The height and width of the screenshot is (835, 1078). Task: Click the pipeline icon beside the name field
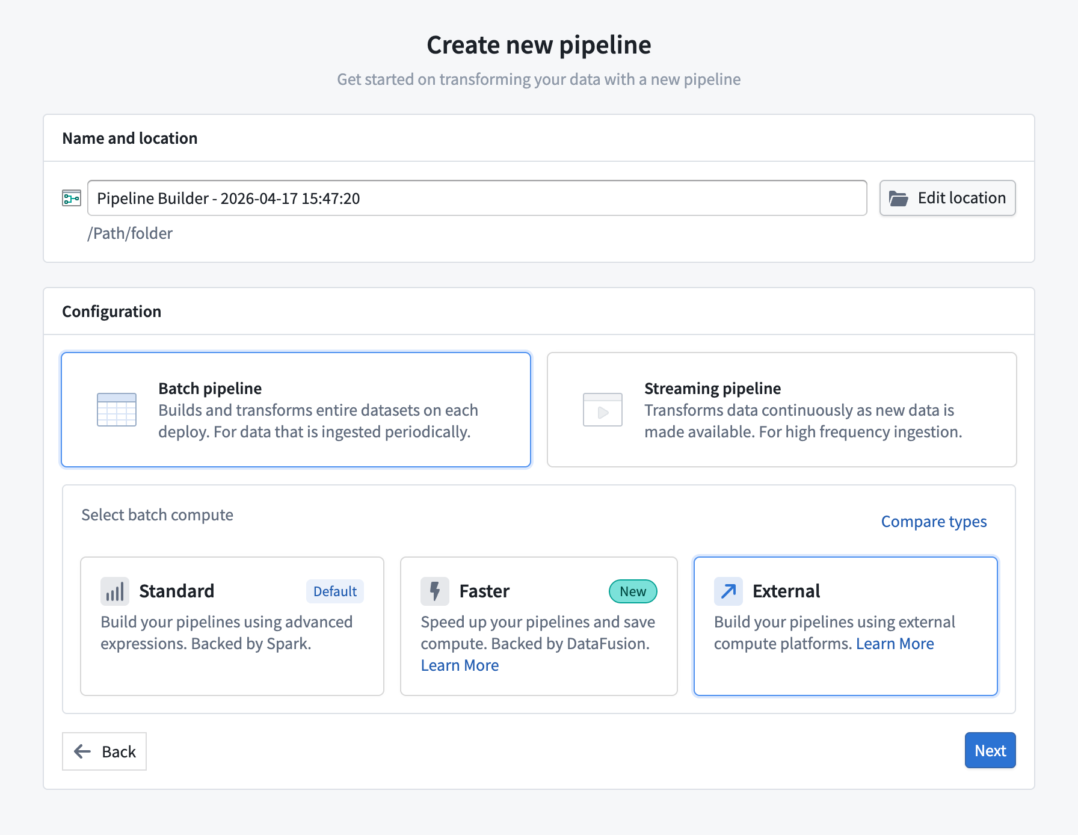point(72,198)
